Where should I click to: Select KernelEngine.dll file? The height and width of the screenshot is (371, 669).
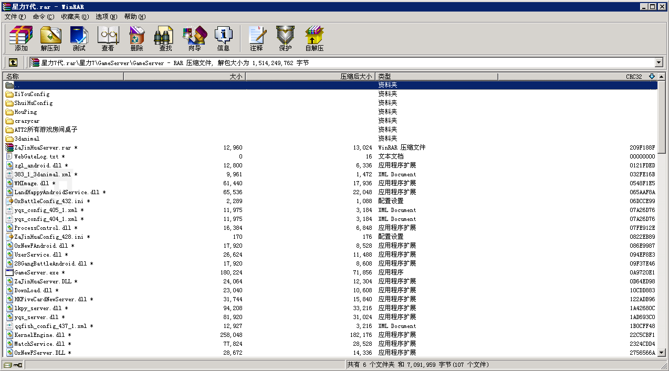click(43, 335)
